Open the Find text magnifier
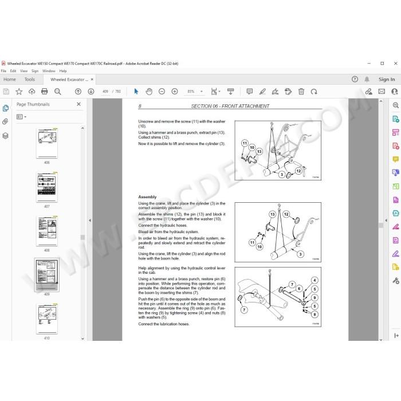 point(57,91)
